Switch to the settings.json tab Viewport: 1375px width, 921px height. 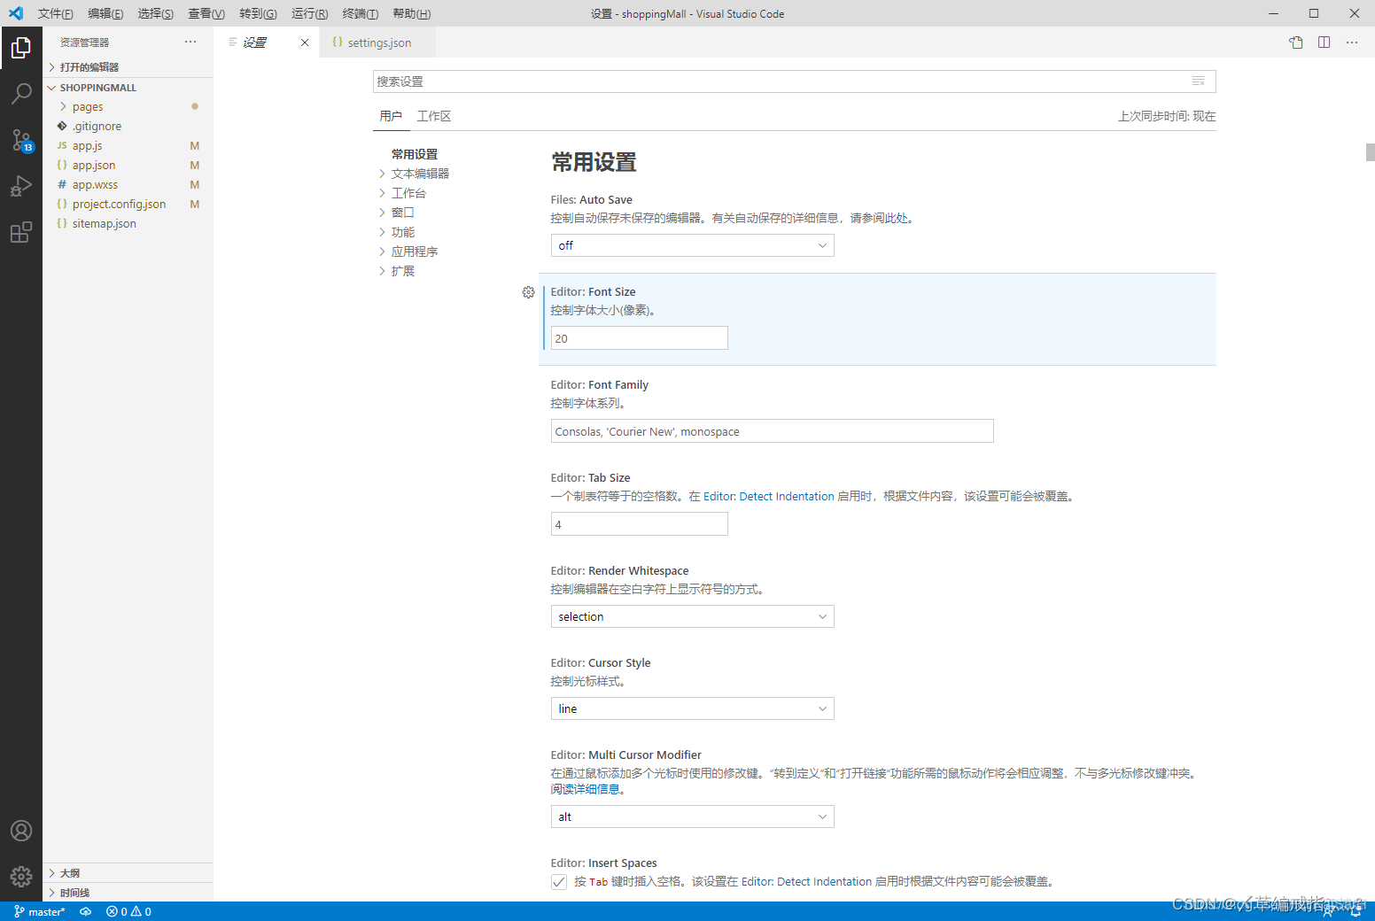(x=377, y=43)
